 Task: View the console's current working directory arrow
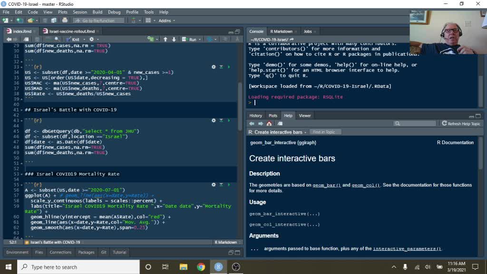[292, 39]
